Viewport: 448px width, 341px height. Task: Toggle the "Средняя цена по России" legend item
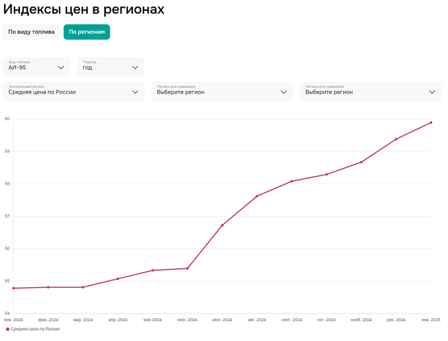(35, 329)
